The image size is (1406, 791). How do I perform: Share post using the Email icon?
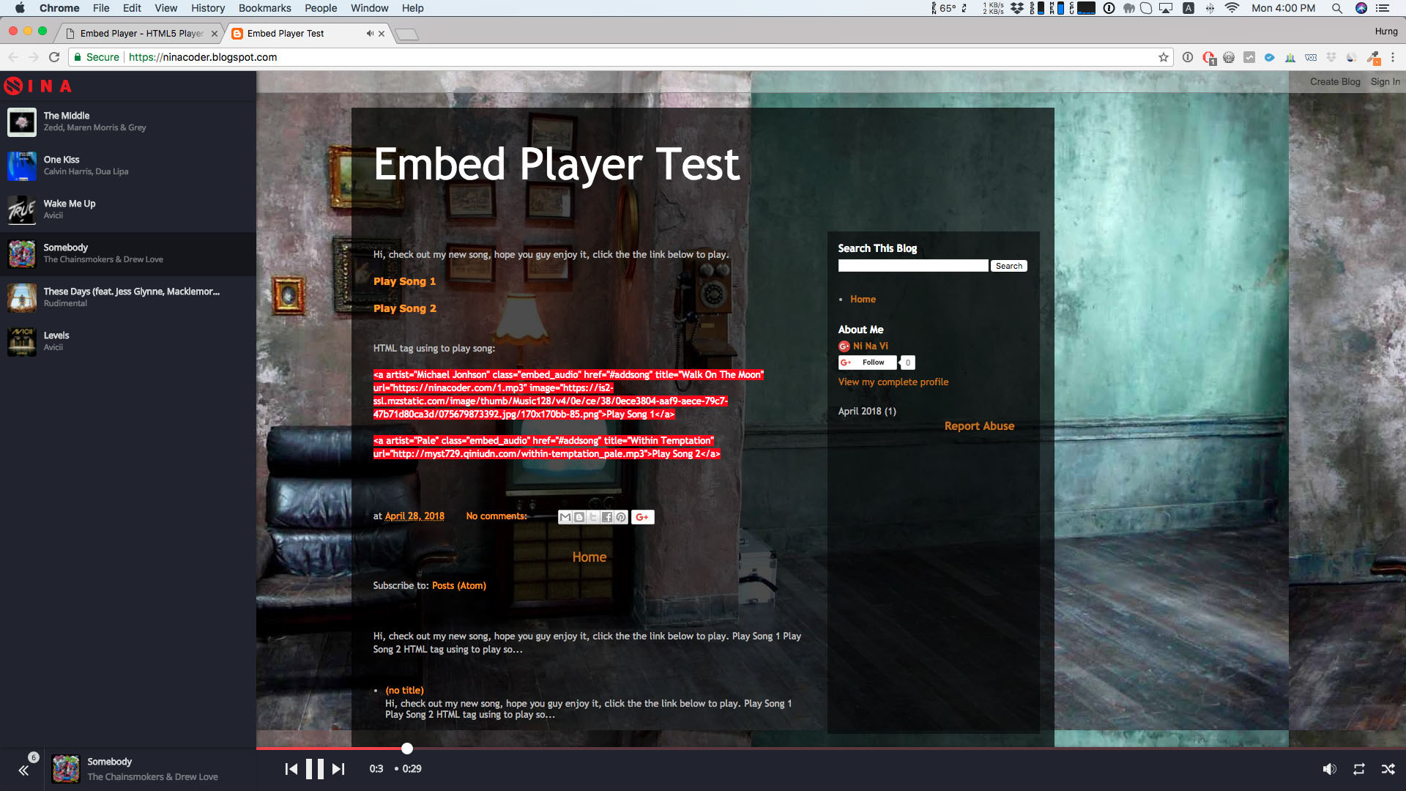coord(565,517)
